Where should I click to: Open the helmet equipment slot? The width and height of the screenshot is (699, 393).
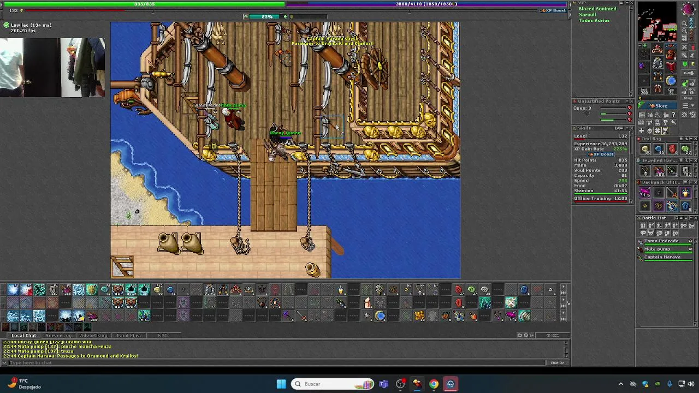point(657,49)
